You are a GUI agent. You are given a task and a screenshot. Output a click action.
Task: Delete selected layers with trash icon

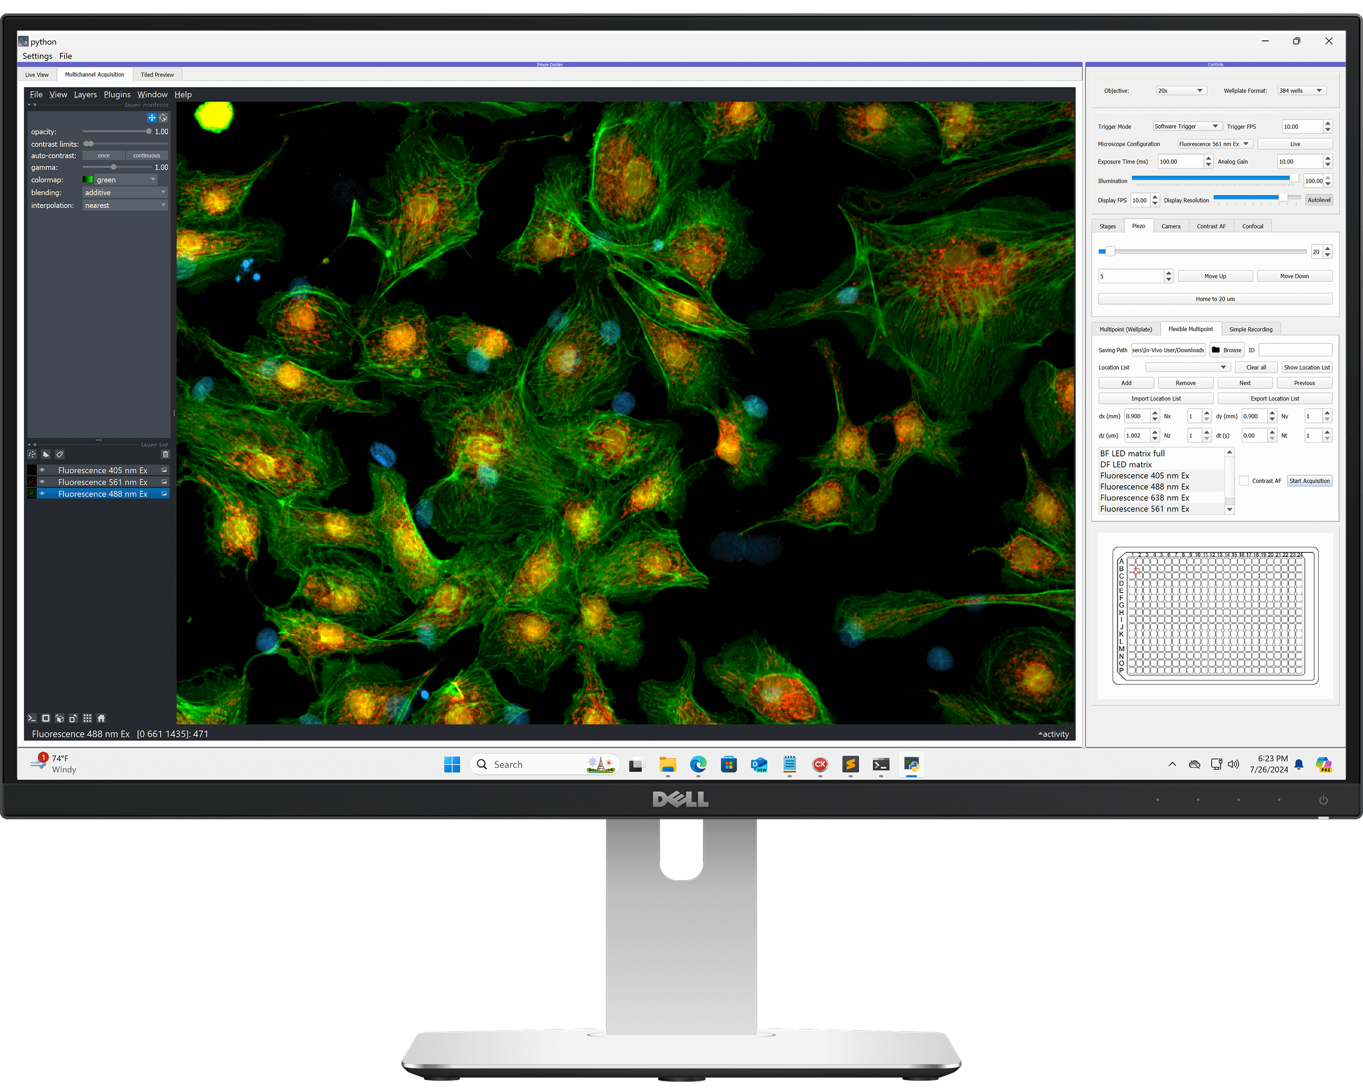166,454
